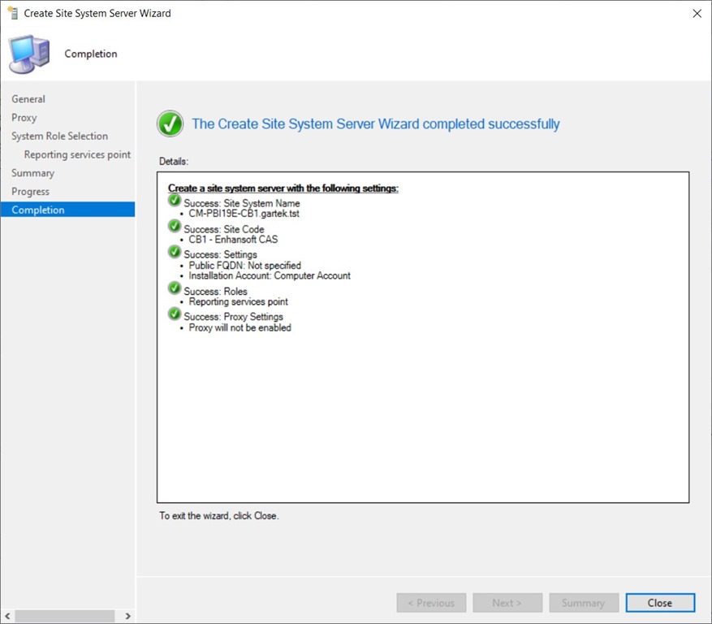The width and height of the screenshot is (712, 624).
Task: Click checkmark beside Success: Proxy Settings
Action: pyautogui.click(x=175, y=314)
